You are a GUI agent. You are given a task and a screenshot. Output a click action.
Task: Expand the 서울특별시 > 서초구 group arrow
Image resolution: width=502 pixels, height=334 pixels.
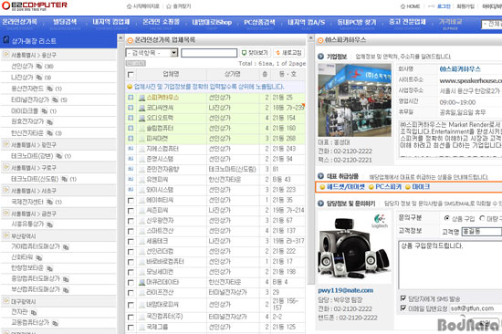tap(5, 190)
